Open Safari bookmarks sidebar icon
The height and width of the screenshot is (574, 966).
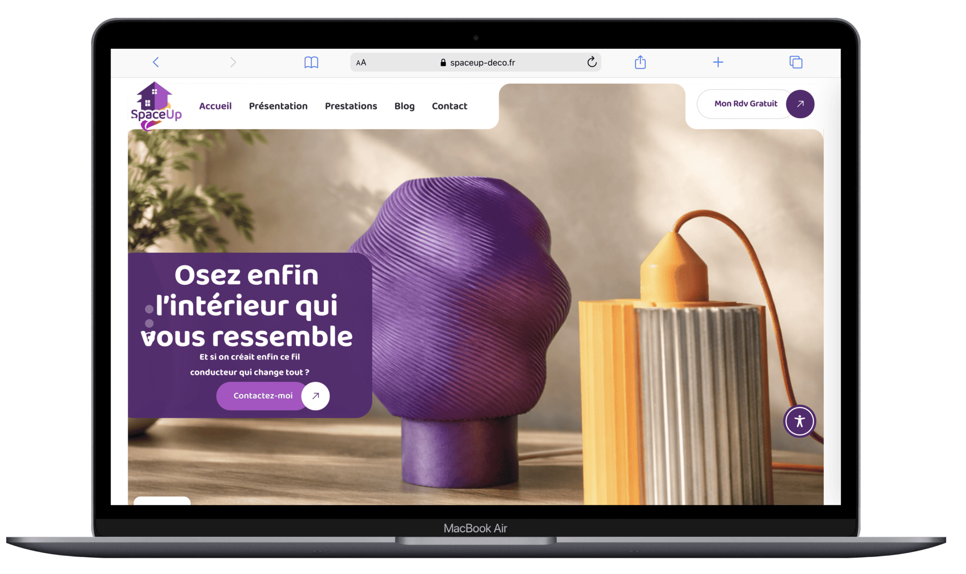click(x=312, y=62)
